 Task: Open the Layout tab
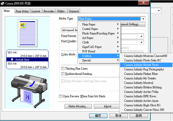click(36, 11)
